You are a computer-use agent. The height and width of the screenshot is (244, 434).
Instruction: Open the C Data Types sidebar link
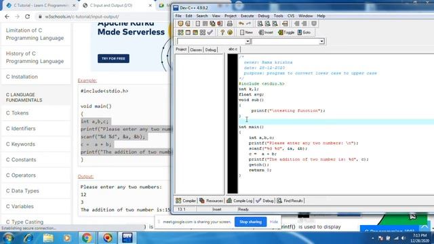pyautogui.click(x=22, y=191)
